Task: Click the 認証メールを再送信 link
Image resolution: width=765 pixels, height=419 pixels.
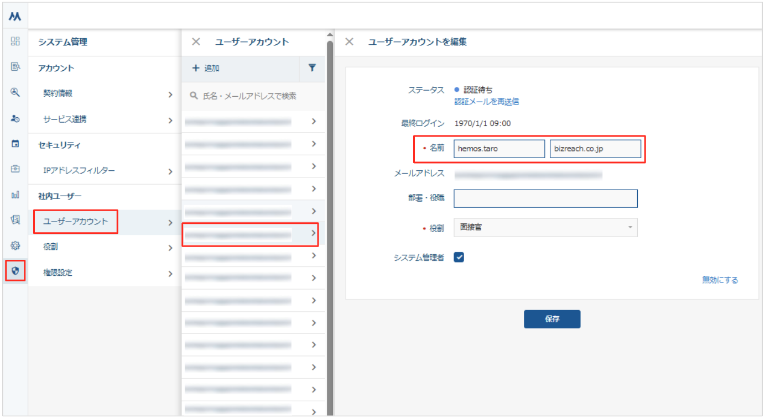Action: click(x=486, y=102)
